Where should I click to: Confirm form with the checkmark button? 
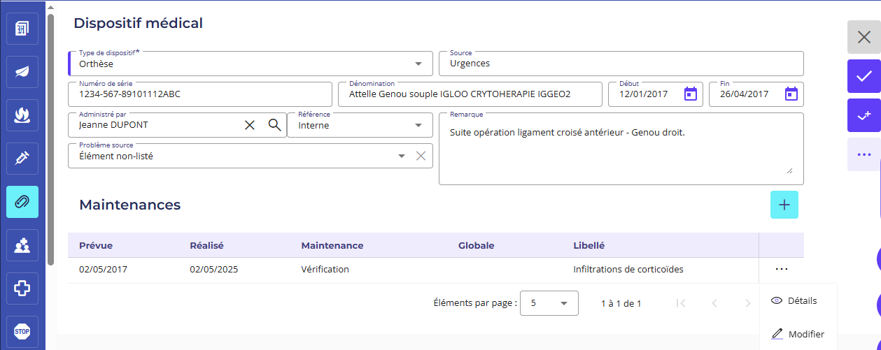point(864,76)
